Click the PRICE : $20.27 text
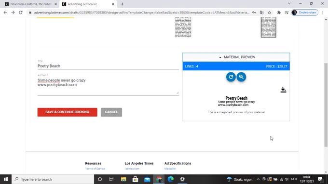The height and width of the screenshot is (184, 328). pyautogui.click(x=276, y=66)
